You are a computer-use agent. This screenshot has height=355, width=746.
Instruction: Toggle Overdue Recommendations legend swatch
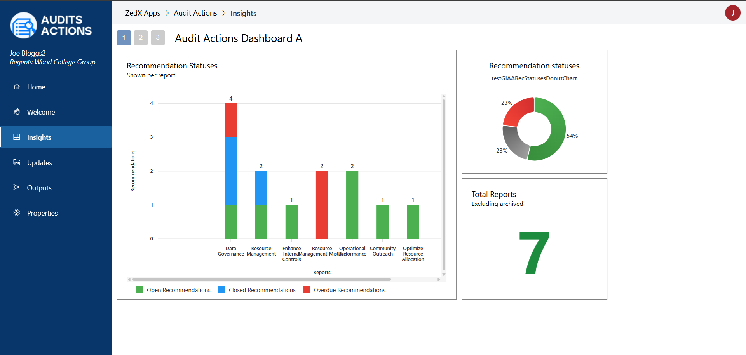[307, 290]
